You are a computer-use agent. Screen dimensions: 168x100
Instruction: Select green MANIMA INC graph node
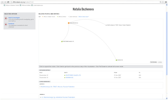[x=116, y=60]
